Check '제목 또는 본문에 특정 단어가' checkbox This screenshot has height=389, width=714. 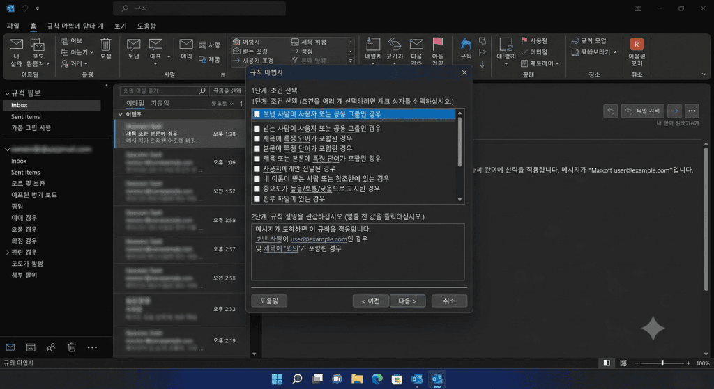pyautogui.click(x=257, y=159)
